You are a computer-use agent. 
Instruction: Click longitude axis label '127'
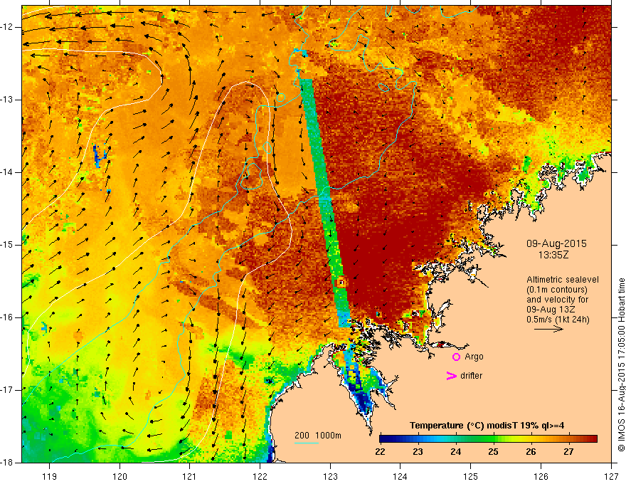click(x=611, y=476)
